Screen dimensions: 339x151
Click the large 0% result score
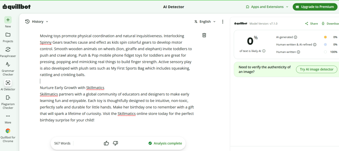[x=252, y=41]
